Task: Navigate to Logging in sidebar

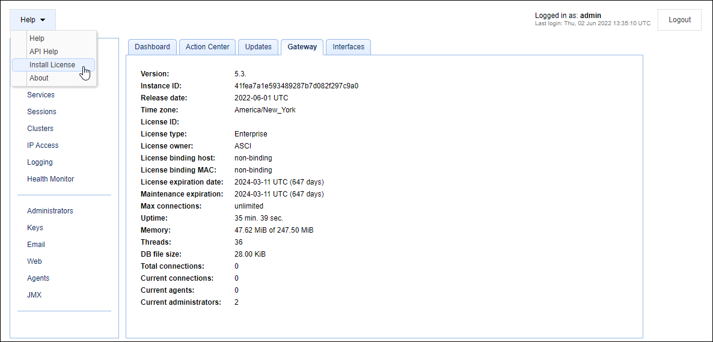Action: [x=40, y=162]
